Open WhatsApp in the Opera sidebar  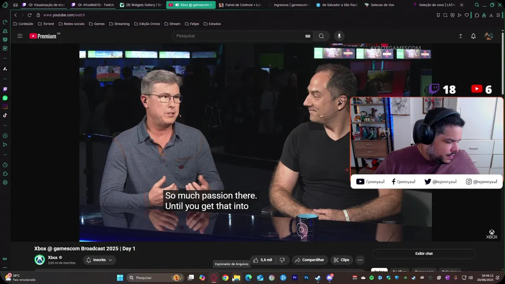pyautogui.click(x=5, y=98)
